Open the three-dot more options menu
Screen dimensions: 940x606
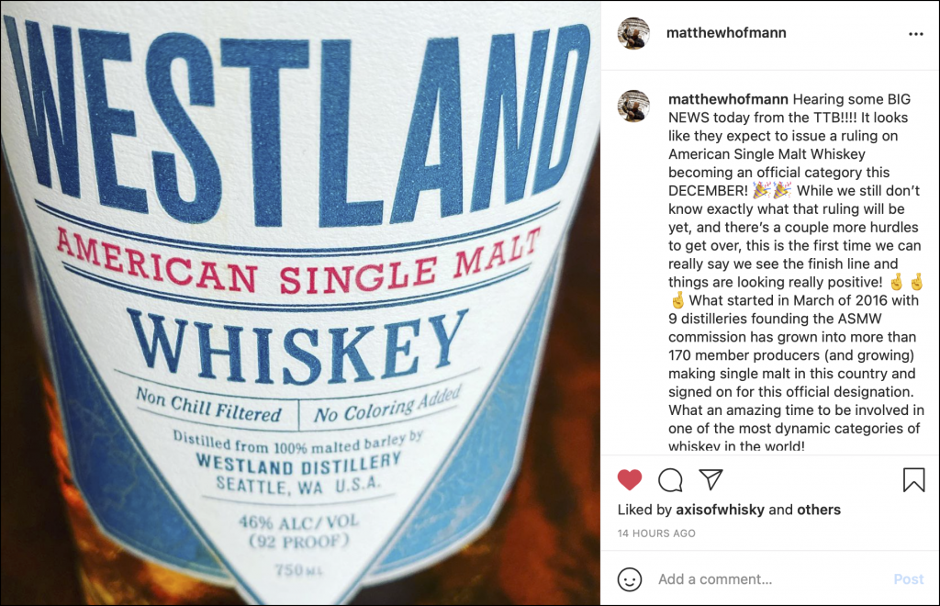coord(915,34)
